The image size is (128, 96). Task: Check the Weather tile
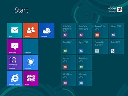pos(31,62)
